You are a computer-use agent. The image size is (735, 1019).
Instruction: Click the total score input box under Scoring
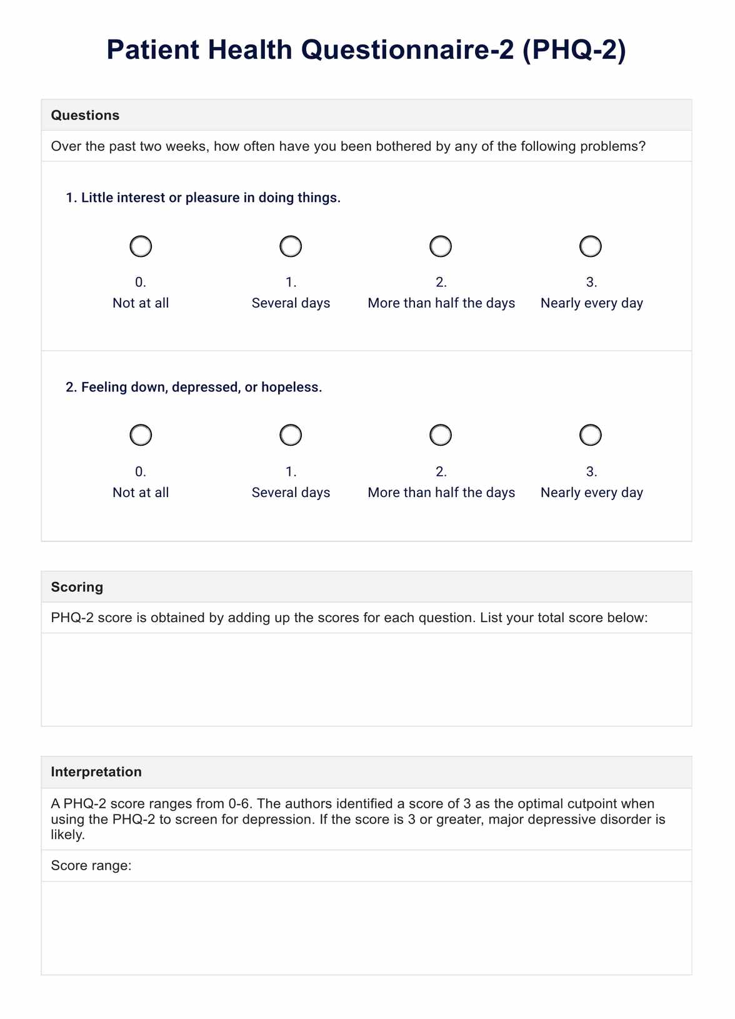click(366, 679)
